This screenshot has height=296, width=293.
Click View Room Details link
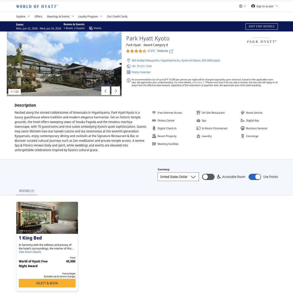click(30, 252)
